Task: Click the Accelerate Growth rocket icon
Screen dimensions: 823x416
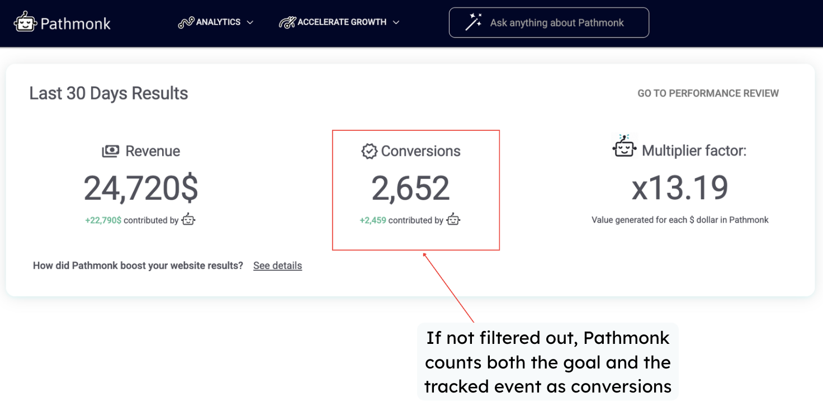Action: pyautogui.click(x=287, y=22)
